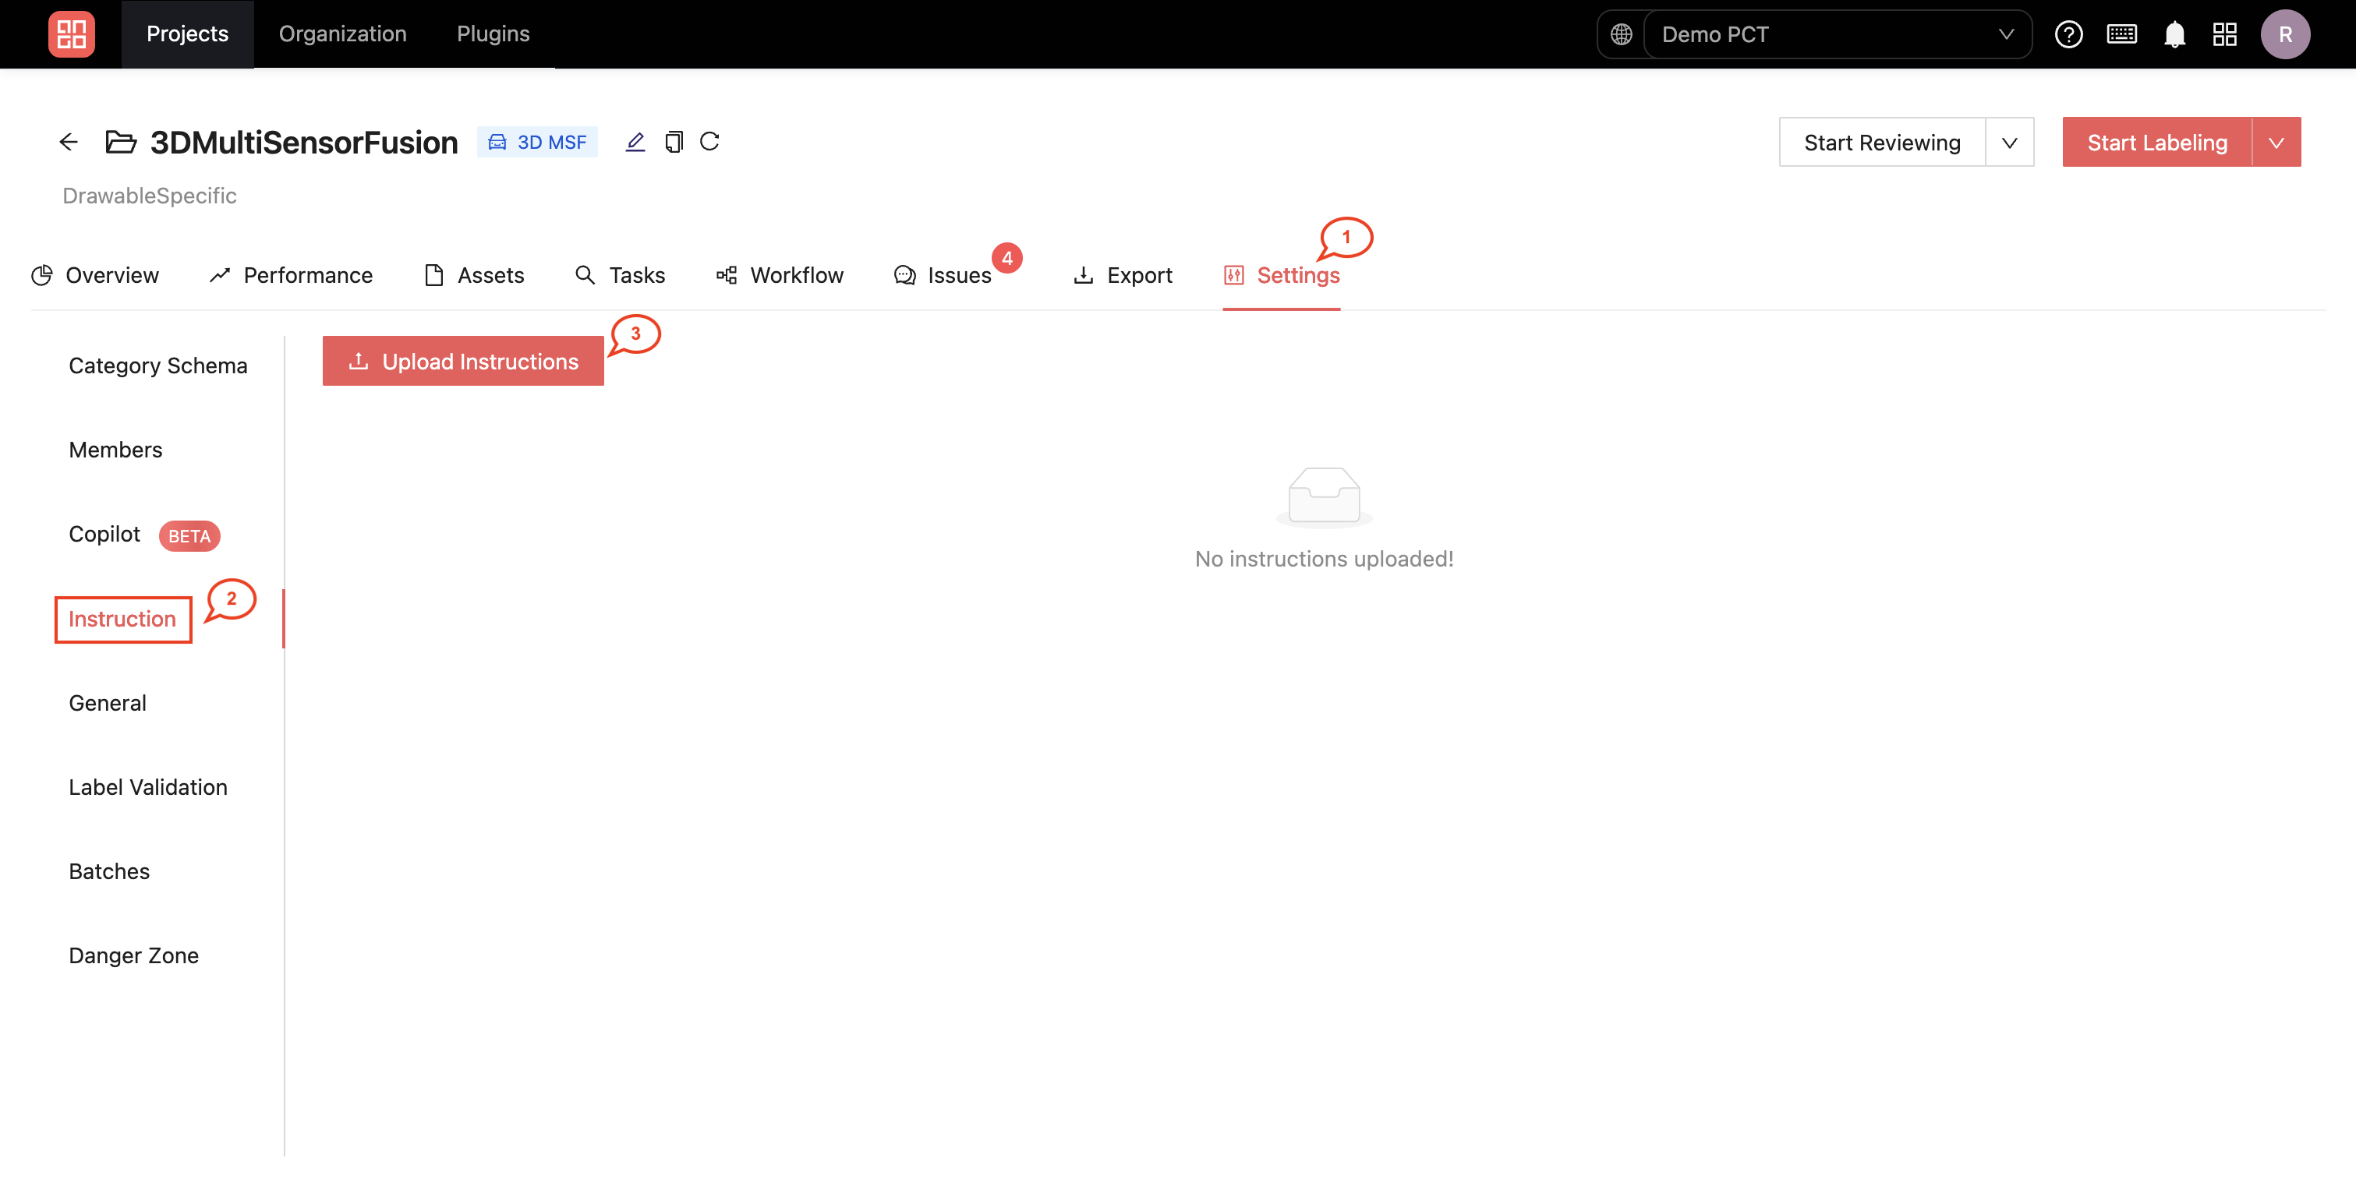Go back with the left arrow icon

pos(69,142)
